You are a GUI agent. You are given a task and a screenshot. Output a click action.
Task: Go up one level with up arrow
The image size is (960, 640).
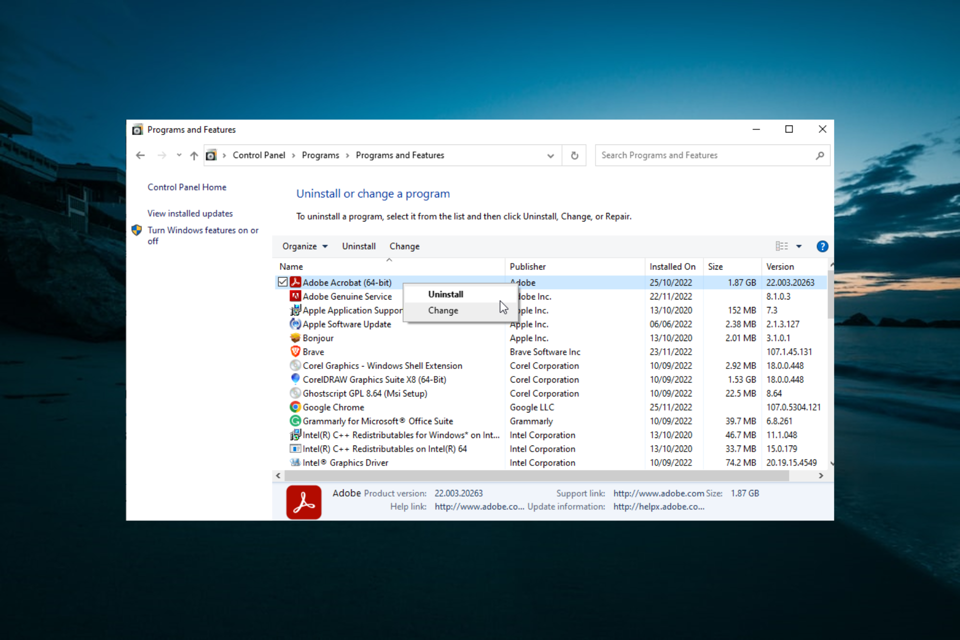pyautogui.click(x=194, y=155)
